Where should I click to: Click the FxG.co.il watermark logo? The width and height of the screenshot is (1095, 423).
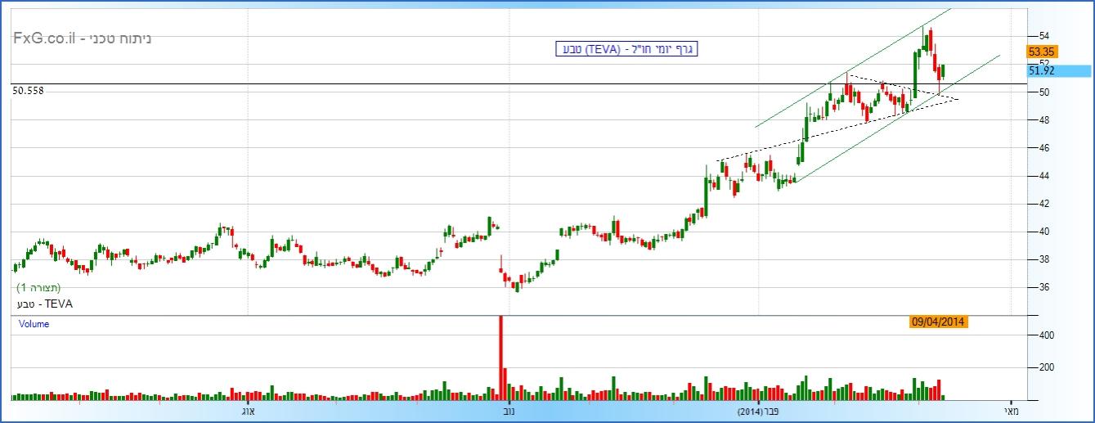[82, 38]
